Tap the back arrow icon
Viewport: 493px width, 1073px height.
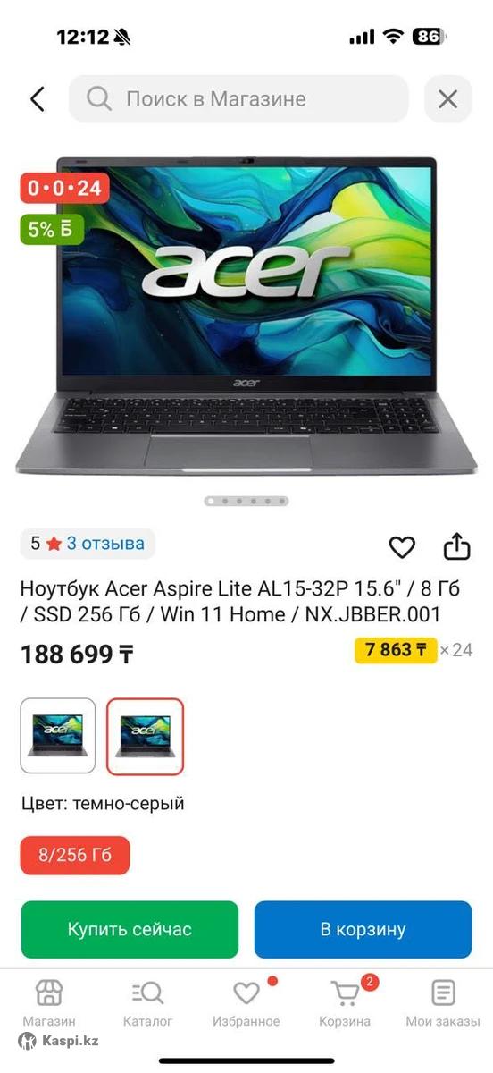[x=37, y=98]
